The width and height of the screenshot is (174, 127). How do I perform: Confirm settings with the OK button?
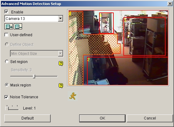pos(102,118)
